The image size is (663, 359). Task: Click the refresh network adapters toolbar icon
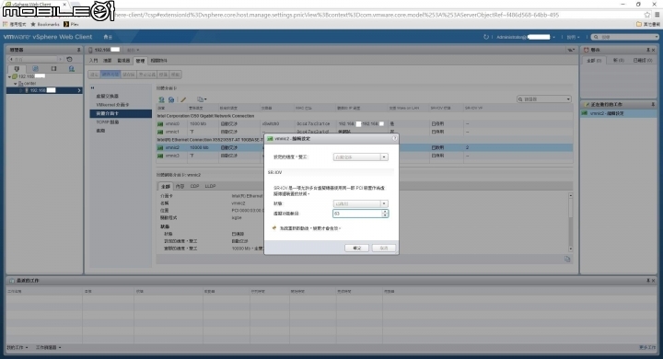point(171,99)
